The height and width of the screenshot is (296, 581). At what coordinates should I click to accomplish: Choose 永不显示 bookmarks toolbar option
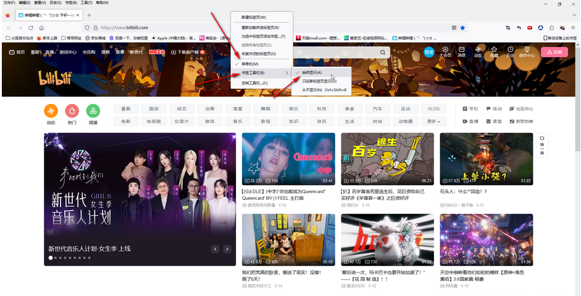tap(324, 90)
